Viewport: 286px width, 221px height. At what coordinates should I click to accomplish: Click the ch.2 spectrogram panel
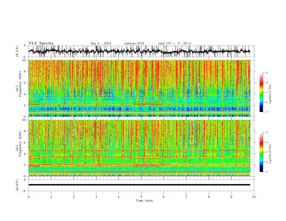pyautogui.click(x=139, y=148)
